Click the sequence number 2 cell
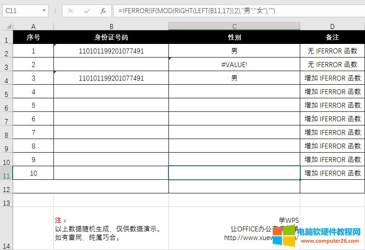365x250 pixels. tap(34, 64)
